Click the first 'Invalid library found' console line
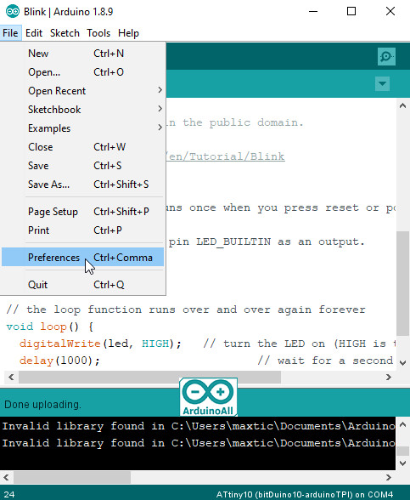The image size is (410, 500). pos(199,426)
